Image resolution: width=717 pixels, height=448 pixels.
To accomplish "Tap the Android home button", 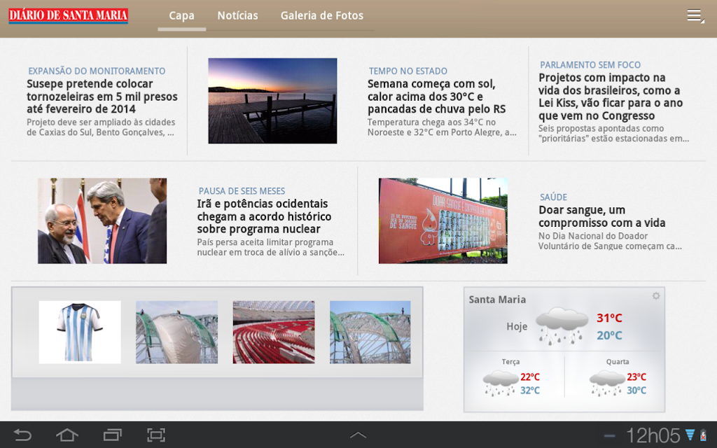I will (x=67, y=435).
